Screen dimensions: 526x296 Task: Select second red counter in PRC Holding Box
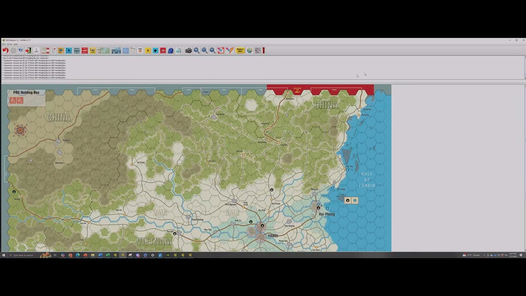click(x=20, y=100)
